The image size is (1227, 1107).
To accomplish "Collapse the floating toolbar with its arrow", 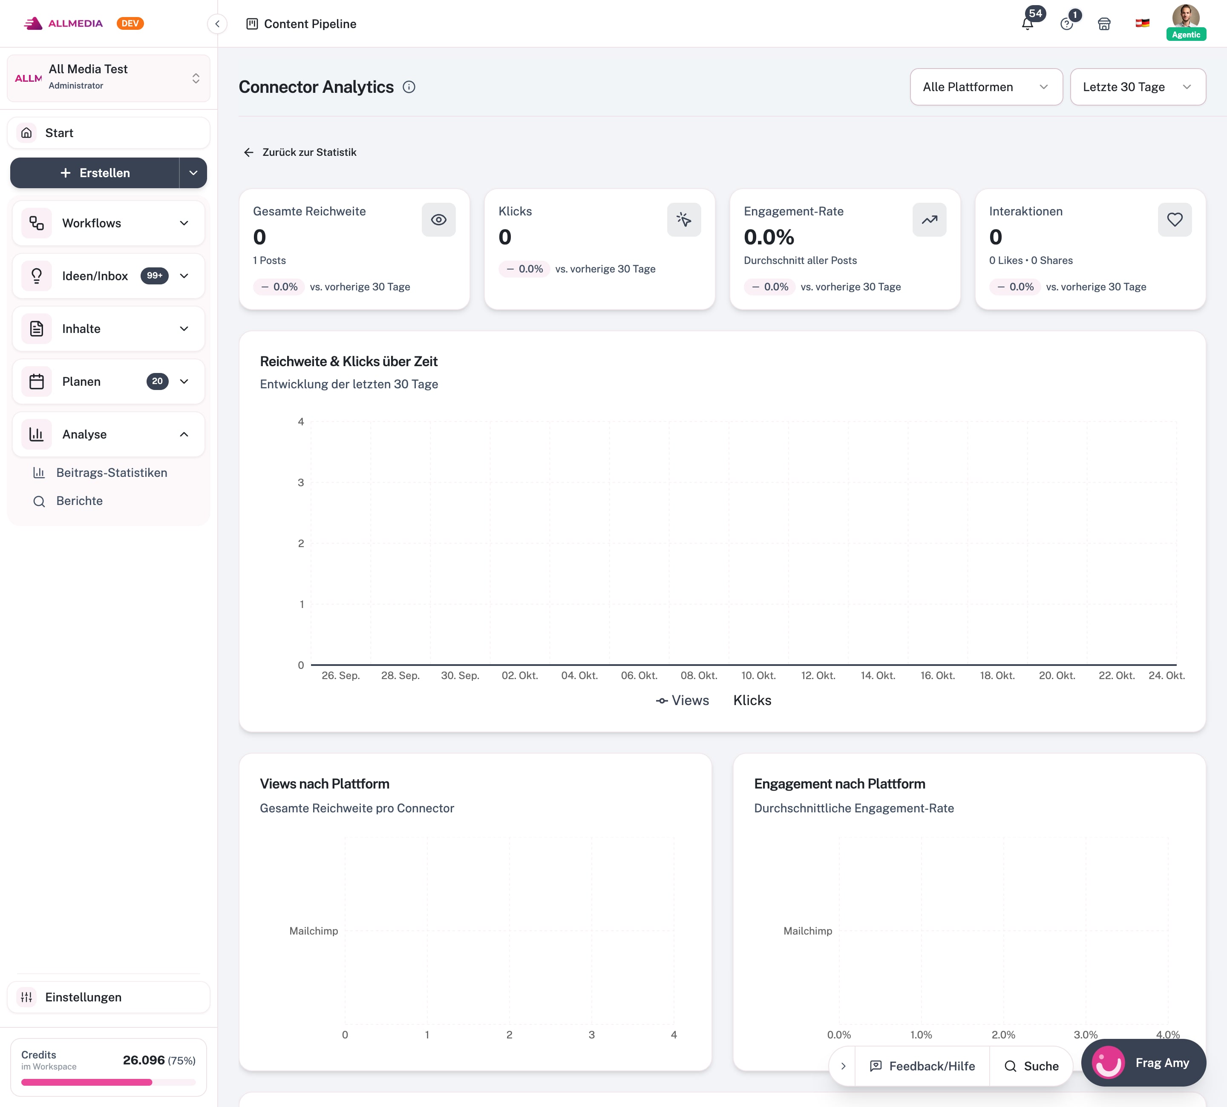I will [x=843, y=1066].
